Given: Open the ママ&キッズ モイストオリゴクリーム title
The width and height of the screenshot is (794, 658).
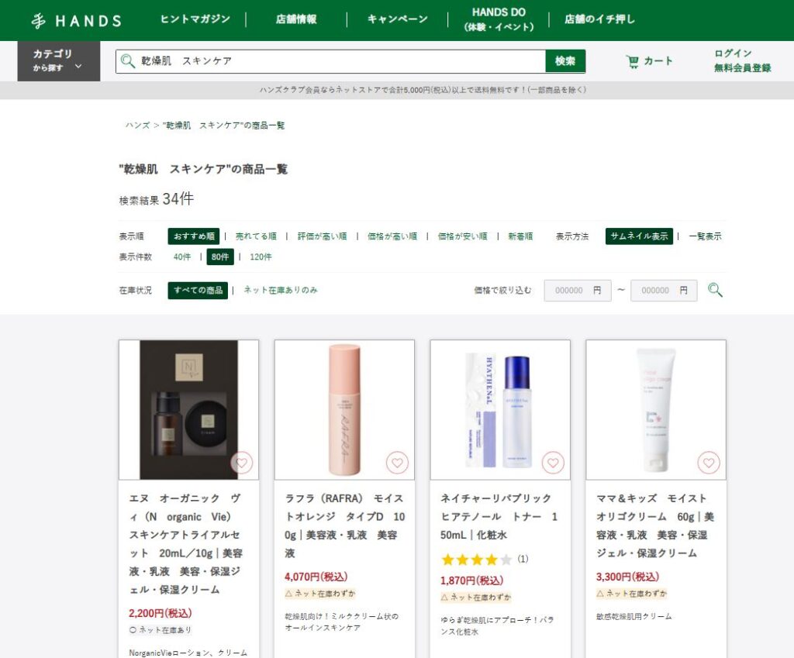Looking at the screenshot, I should (x=655, y=526).
